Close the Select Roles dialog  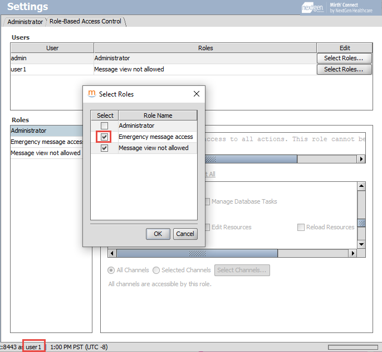pyautogui.click(x=196, y=94)
